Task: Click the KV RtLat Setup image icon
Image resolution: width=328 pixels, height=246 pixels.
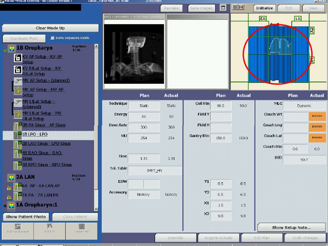Action: point(18,70)
